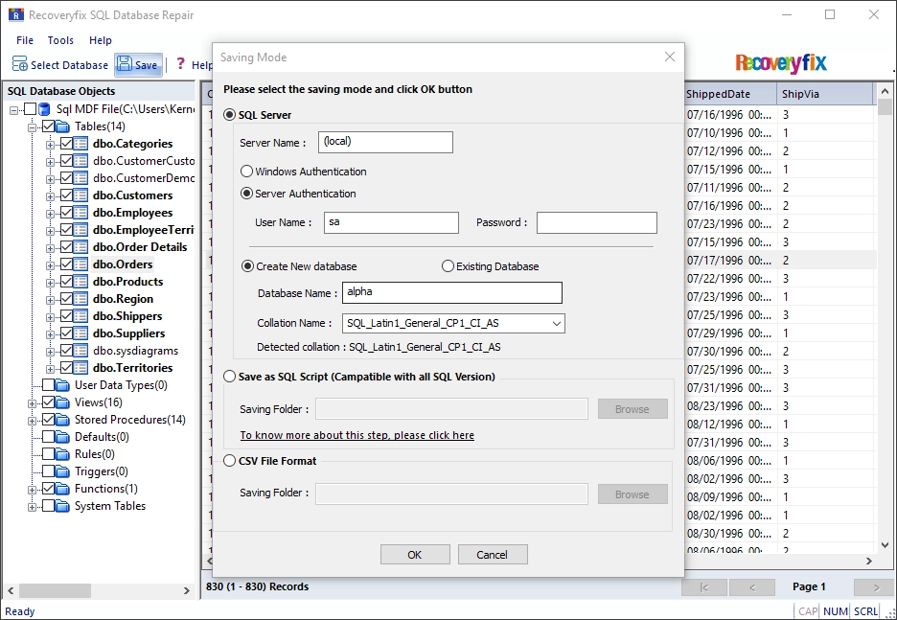
Task: Choose CSV File Format saving mode
Action: 229,460
